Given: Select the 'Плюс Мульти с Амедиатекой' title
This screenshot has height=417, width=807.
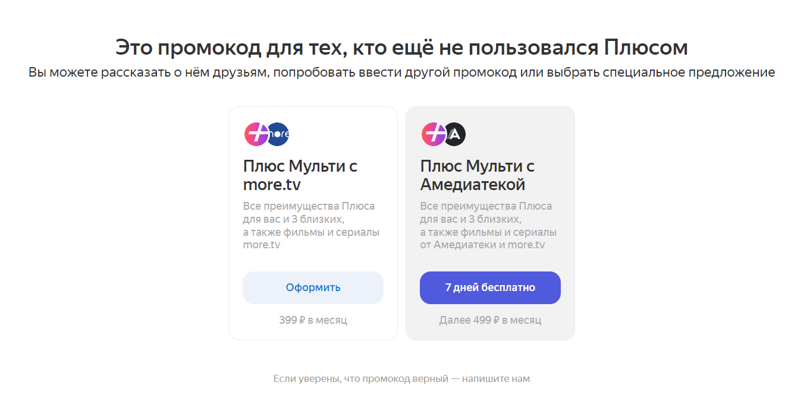Looking at the screenshot, I should (478, 175).
